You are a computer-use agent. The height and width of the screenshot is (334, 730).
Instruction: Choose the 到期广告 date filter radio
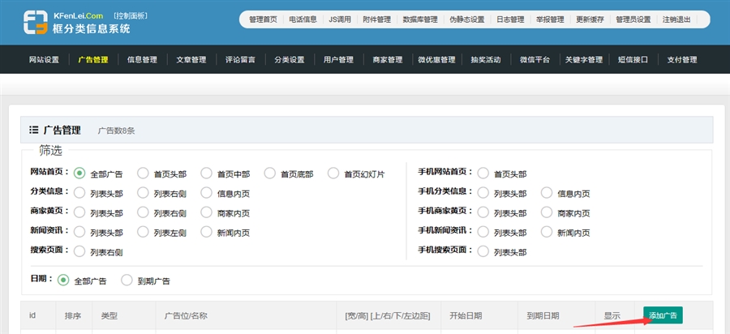coord(127,280)
